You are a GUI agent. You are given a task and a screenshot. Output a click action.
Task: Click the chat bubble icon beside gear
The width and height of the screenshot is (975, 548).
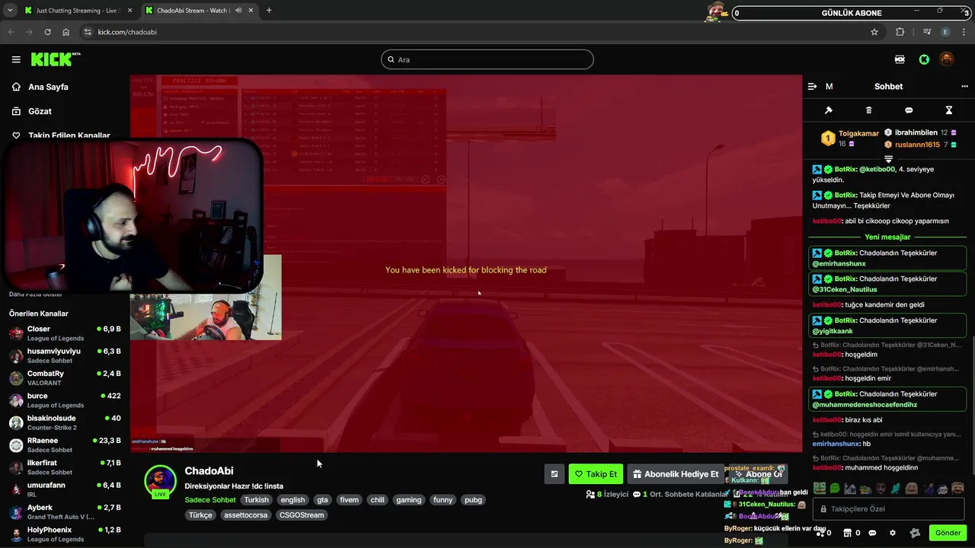click(872, 533)
